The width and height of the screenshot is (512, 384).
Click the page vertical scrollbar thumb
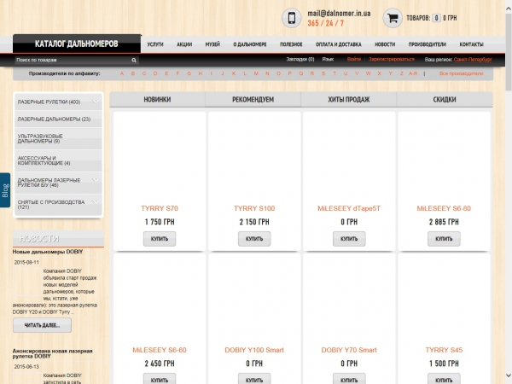click(x=509, y=52)
